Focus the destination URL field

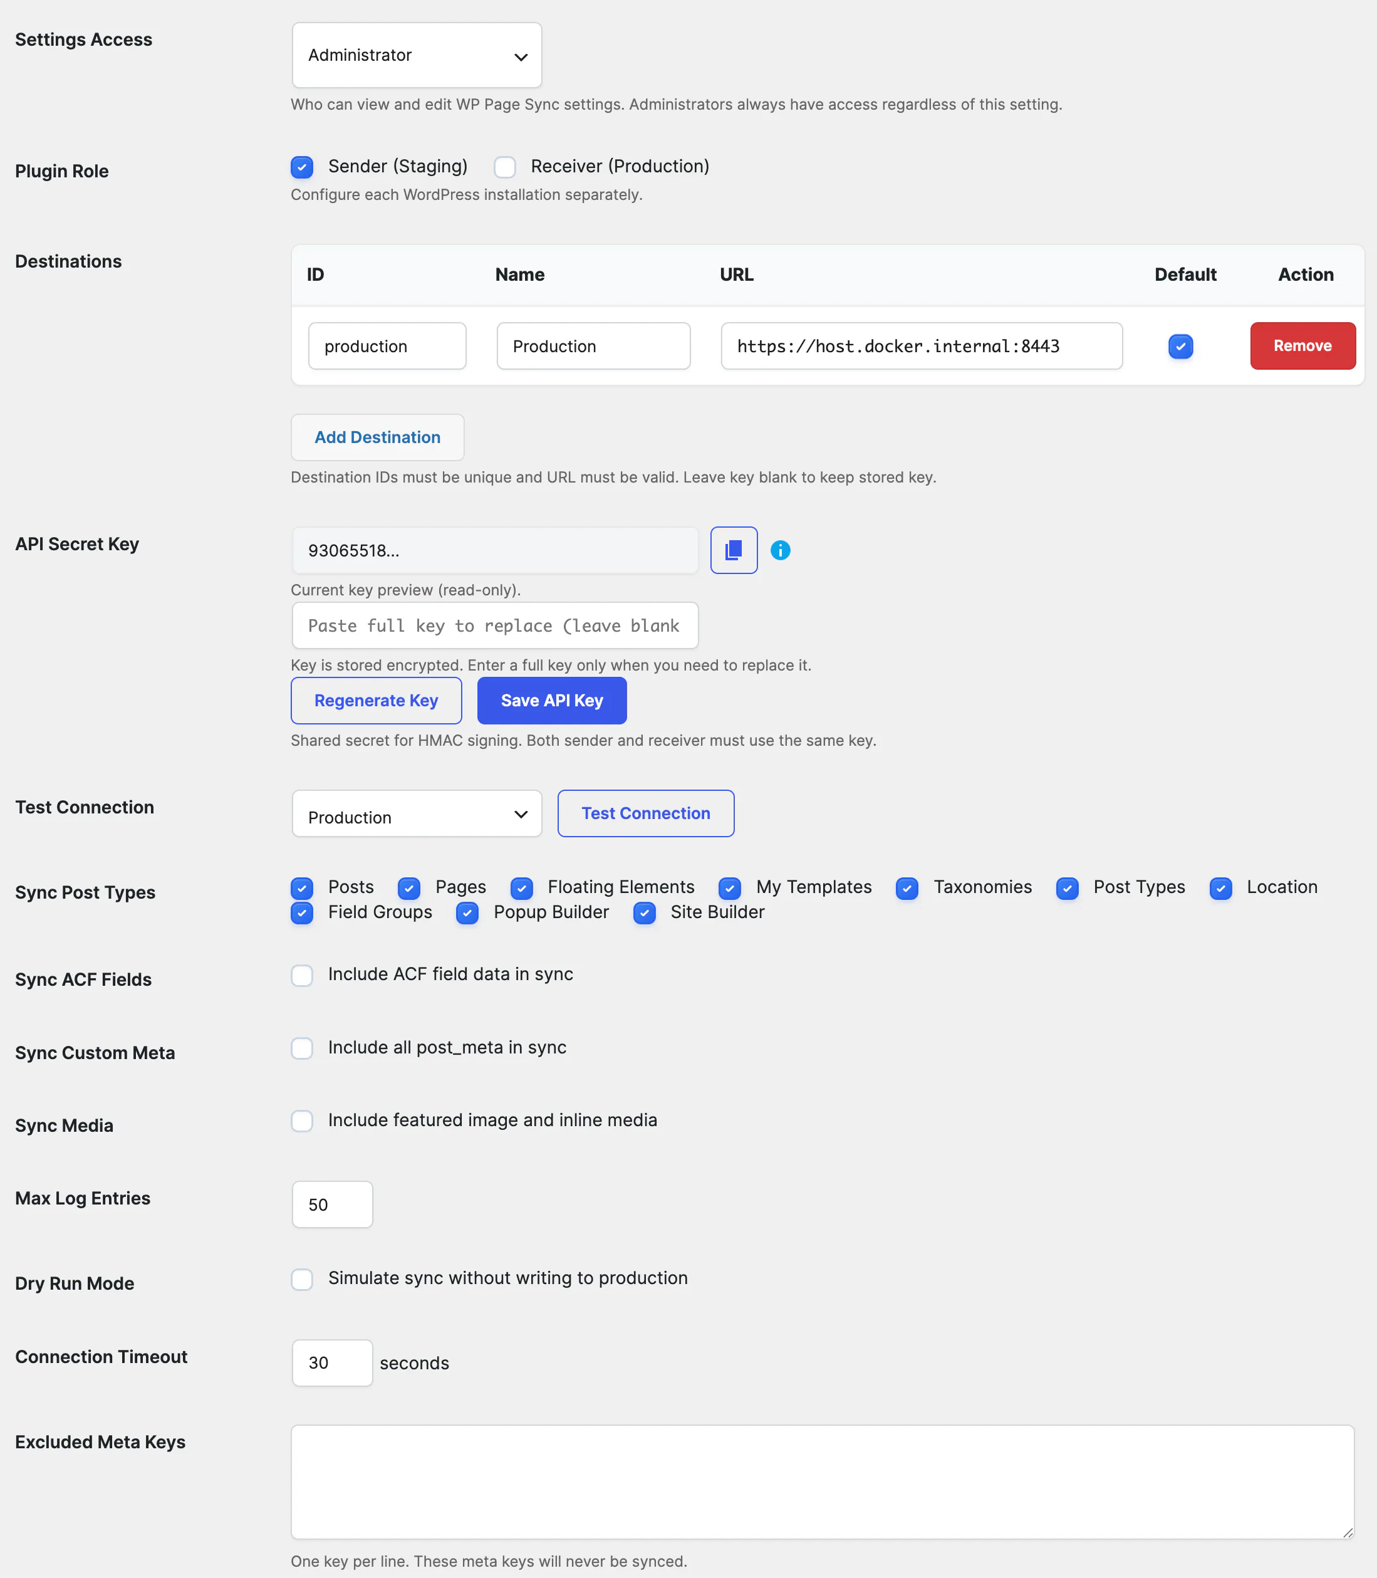pos(922,346)
